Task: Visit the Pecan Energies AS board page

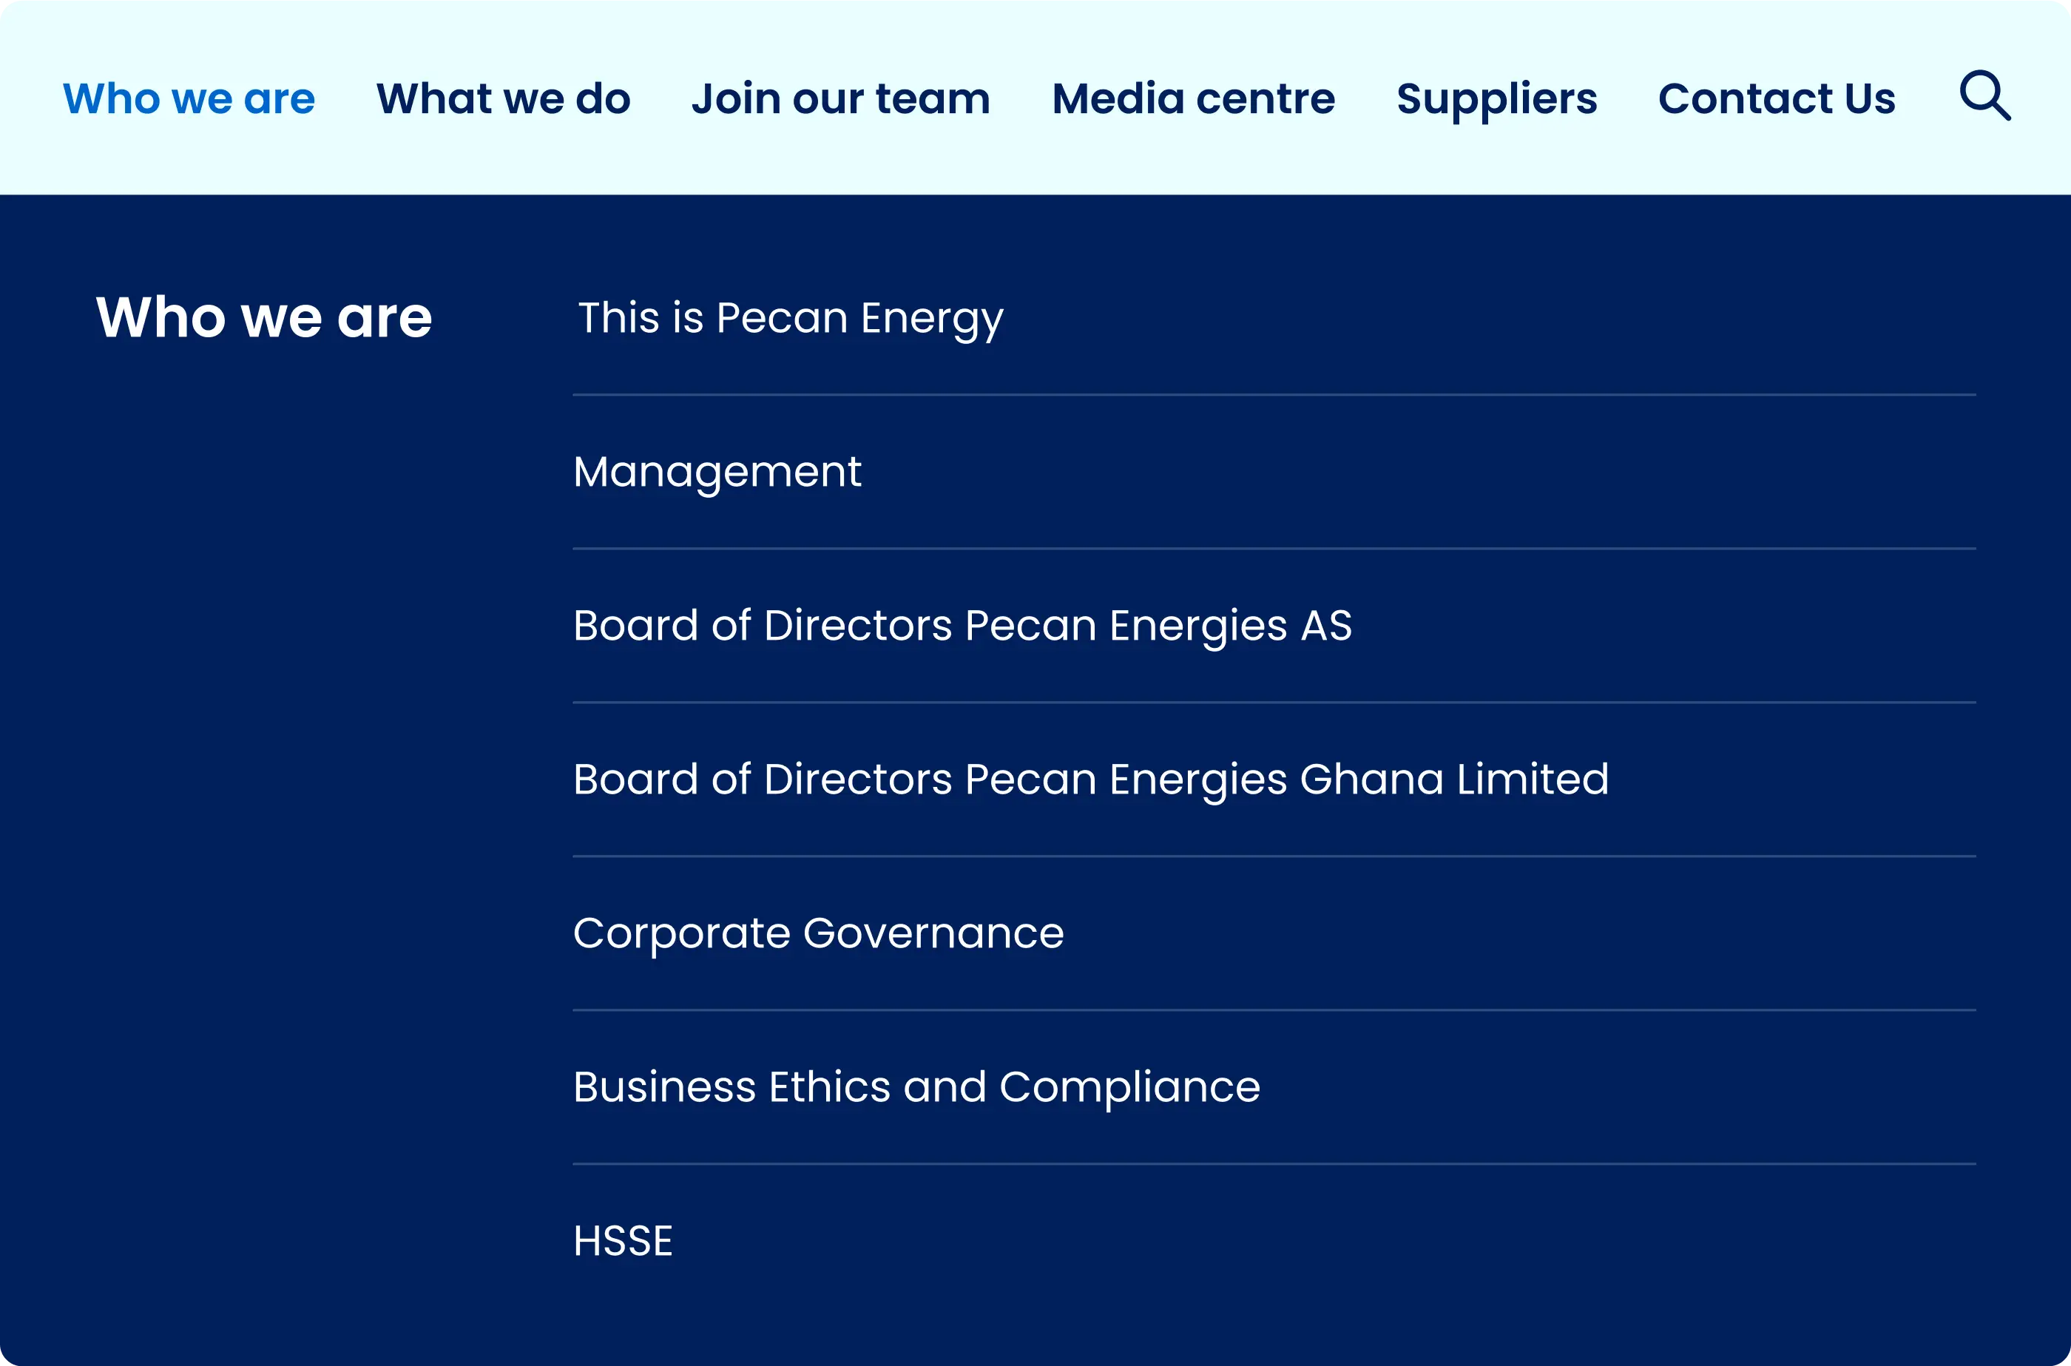Action: 962,626
